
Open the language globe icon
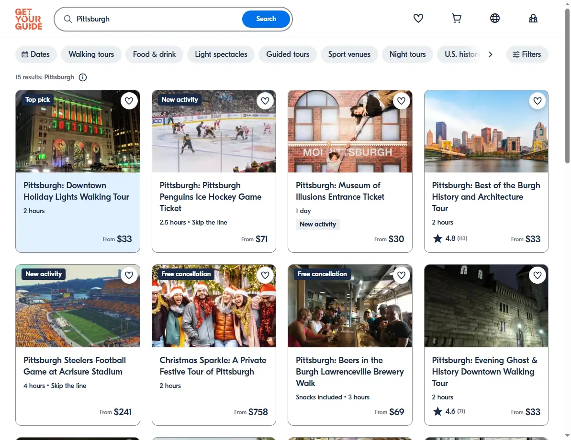[494, 18]
